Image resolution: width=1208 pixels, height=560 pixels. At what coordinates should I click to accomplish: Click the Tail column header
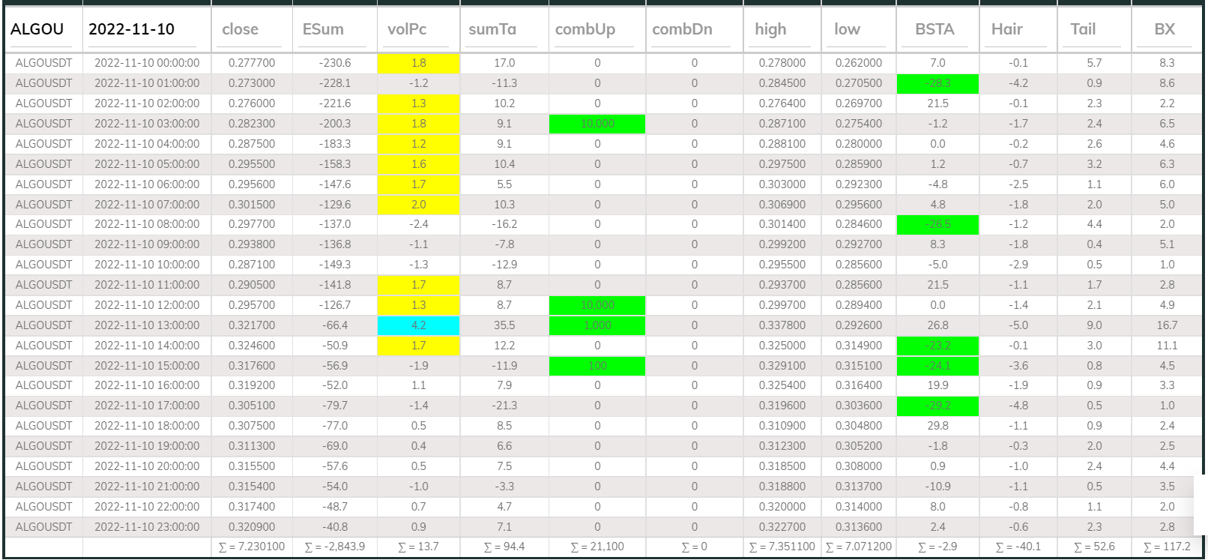1083,29
